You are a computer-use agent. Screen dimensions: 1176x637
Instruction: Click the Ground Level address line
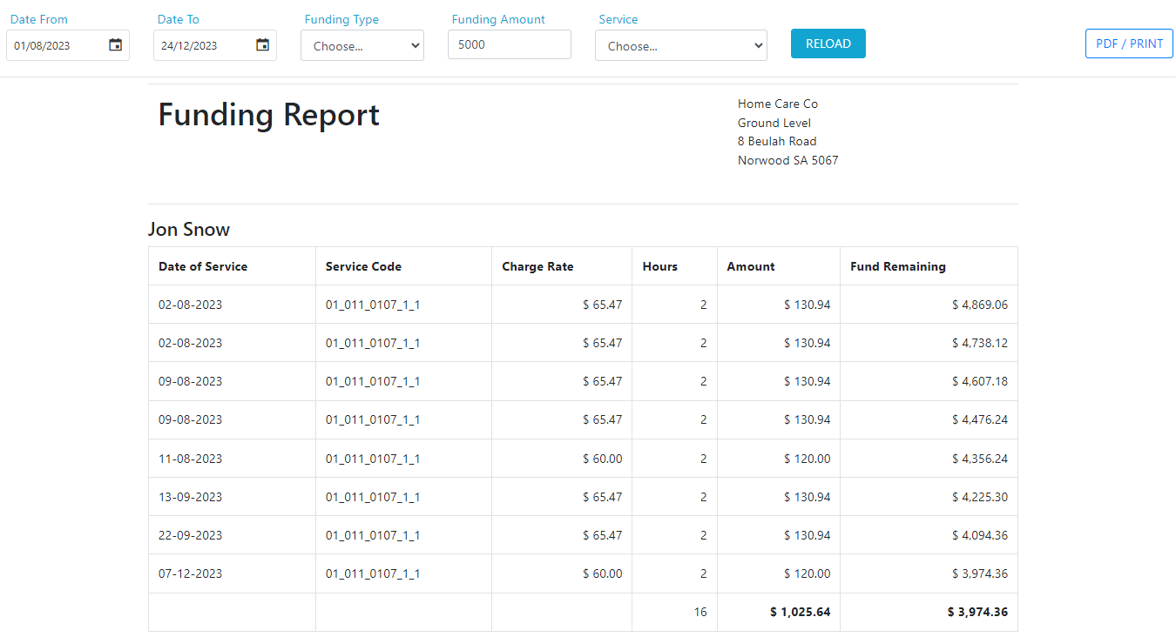point(774,123)
